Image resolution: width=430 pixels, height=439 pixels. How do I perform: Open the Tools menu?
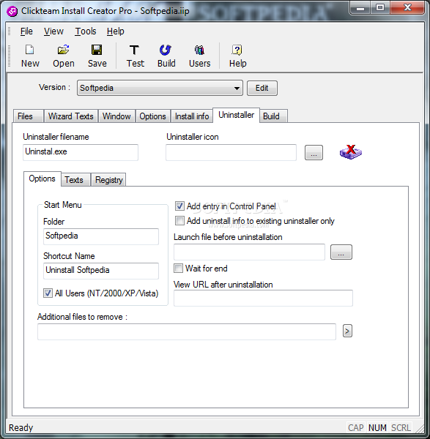coord(86,31)
